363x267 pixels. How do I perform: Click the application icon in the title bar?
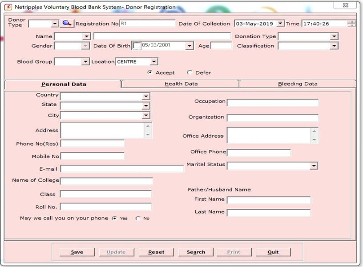coord(8,7)
